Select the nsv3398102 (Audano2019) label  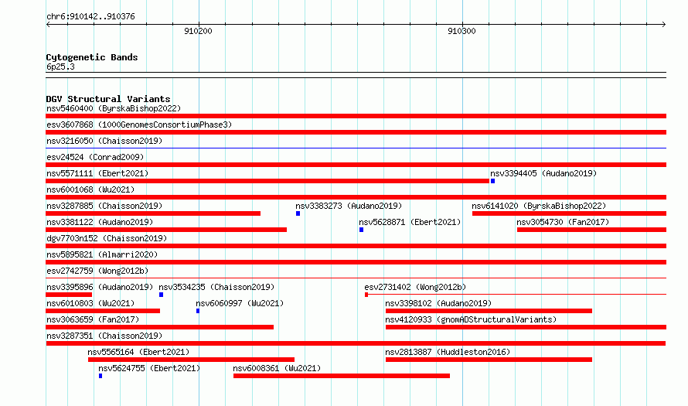438,303
